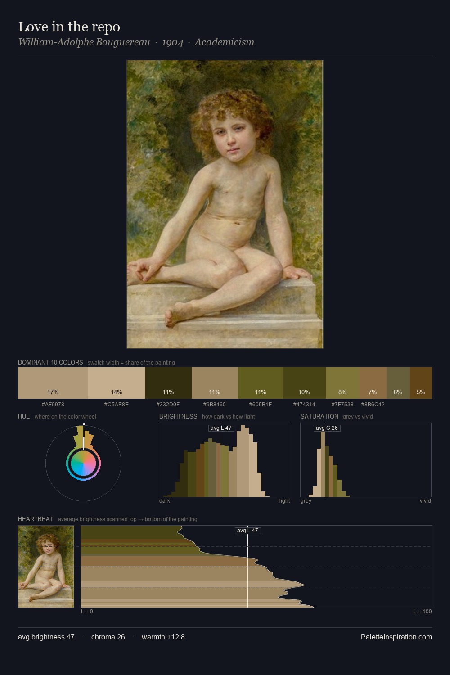Pick the 7% swatch #8B6C42
The height and width of the screenshot is (675, 450).
click(x=373, y=383)
